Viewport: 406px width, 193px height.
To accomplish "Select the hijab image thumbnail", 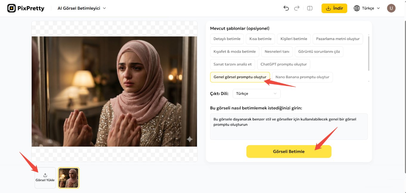I will coord(68,178).
